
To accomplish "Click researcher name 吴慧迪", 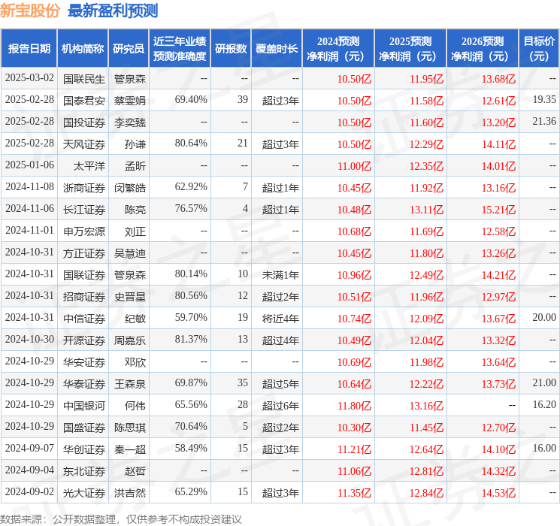I will point(129,252).
